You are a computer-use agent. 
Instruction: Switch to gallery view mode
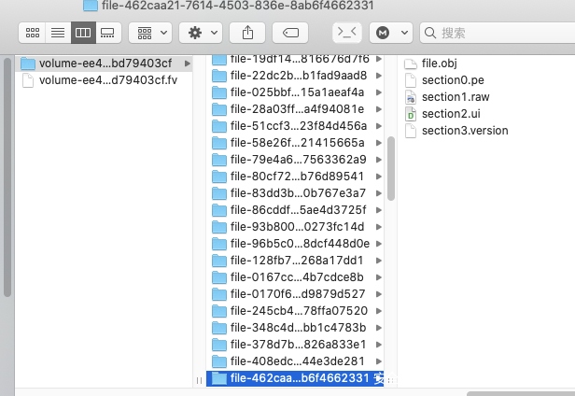(x=106, y=33)
